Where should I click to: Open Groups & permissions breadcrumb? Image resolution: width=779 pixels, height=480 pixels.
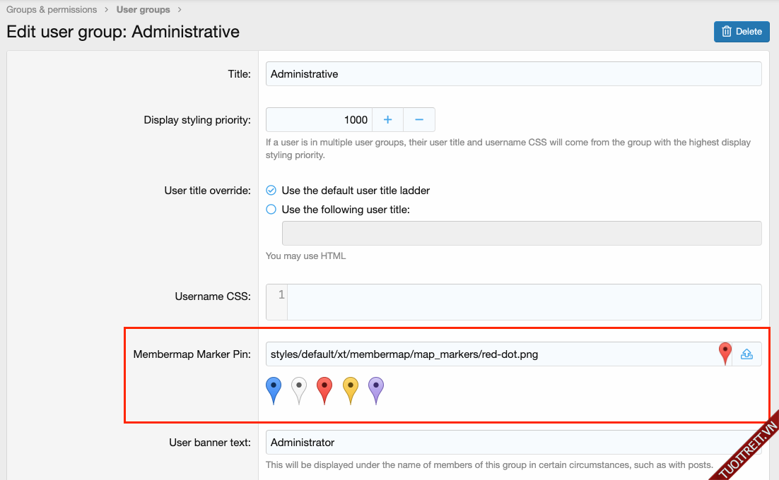52,10
